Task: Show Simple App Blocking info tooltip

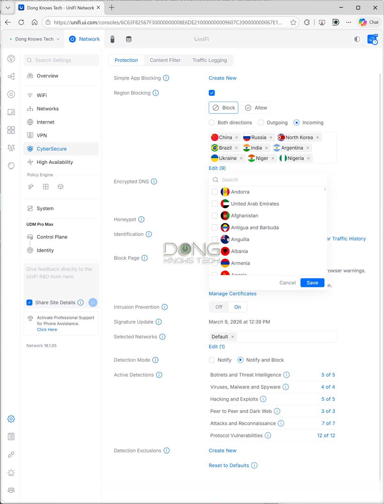Action: tap(166, 78)
